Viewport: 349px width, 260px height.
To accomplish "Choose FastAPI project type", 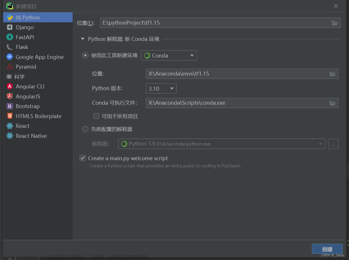I will click(38, 37).
